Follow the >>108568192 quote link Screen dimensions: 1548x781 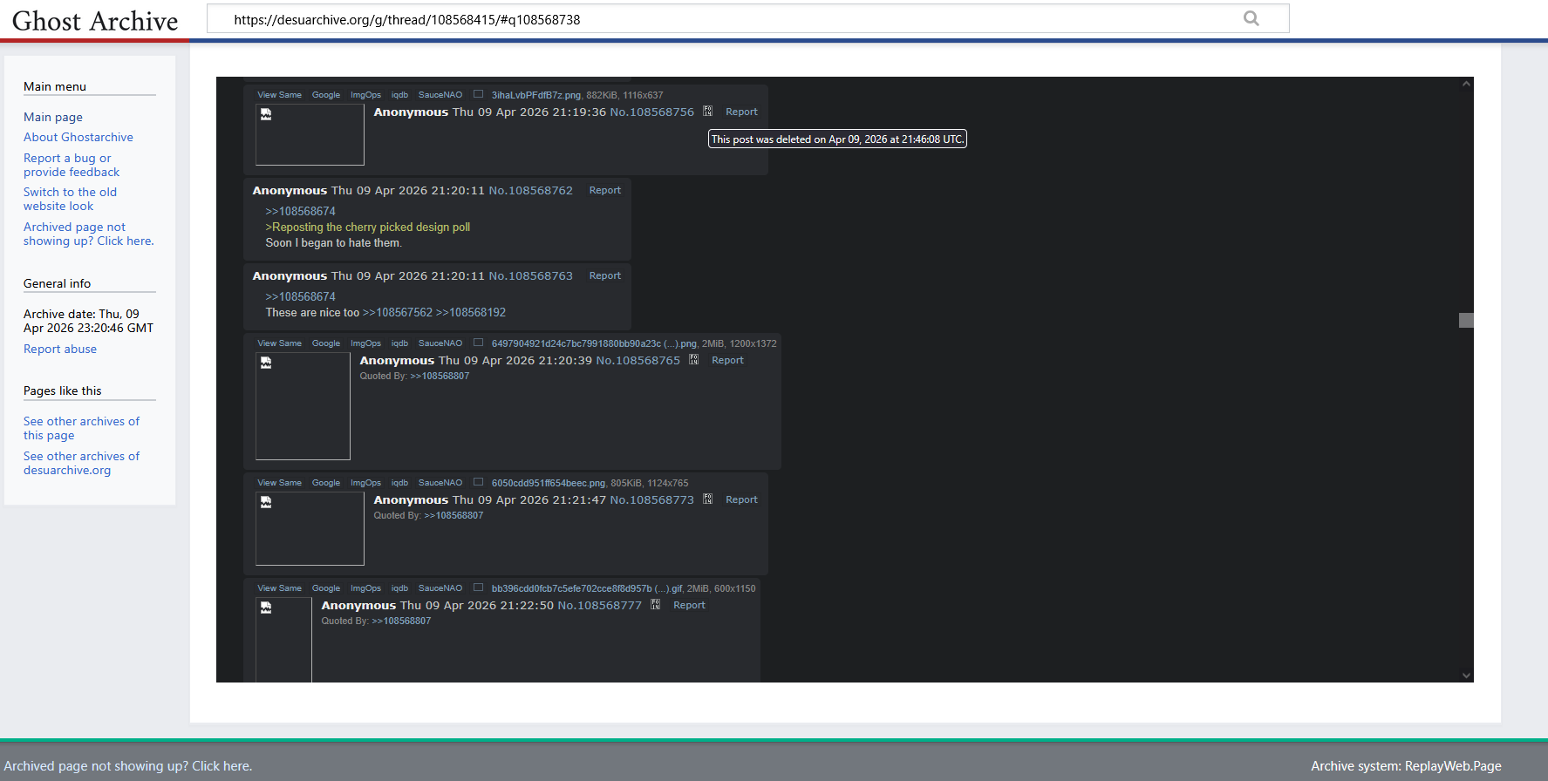point(471,312)
